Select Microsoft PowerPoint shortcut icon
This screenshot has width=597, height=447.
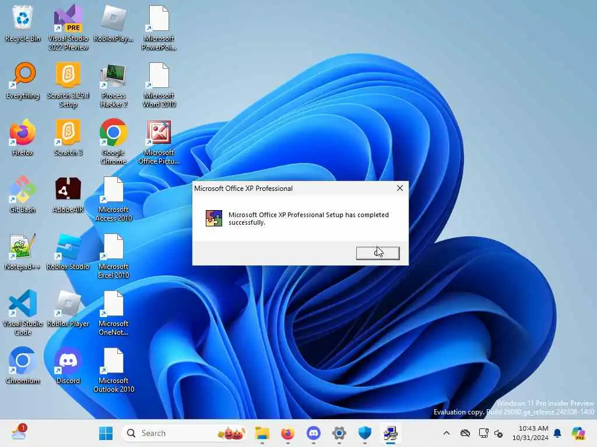pos(159,27)
